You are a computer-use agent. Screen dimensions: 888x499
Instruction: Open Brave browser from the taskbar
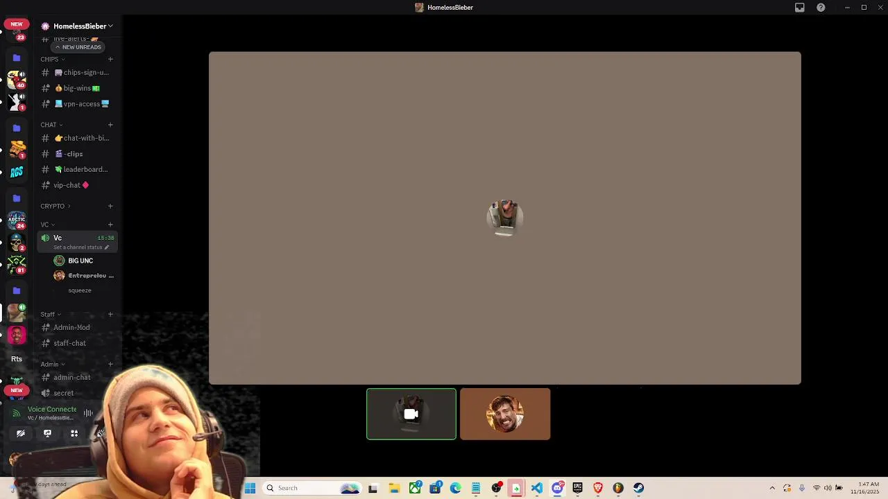pyautogui.click(x=598, y=488)
